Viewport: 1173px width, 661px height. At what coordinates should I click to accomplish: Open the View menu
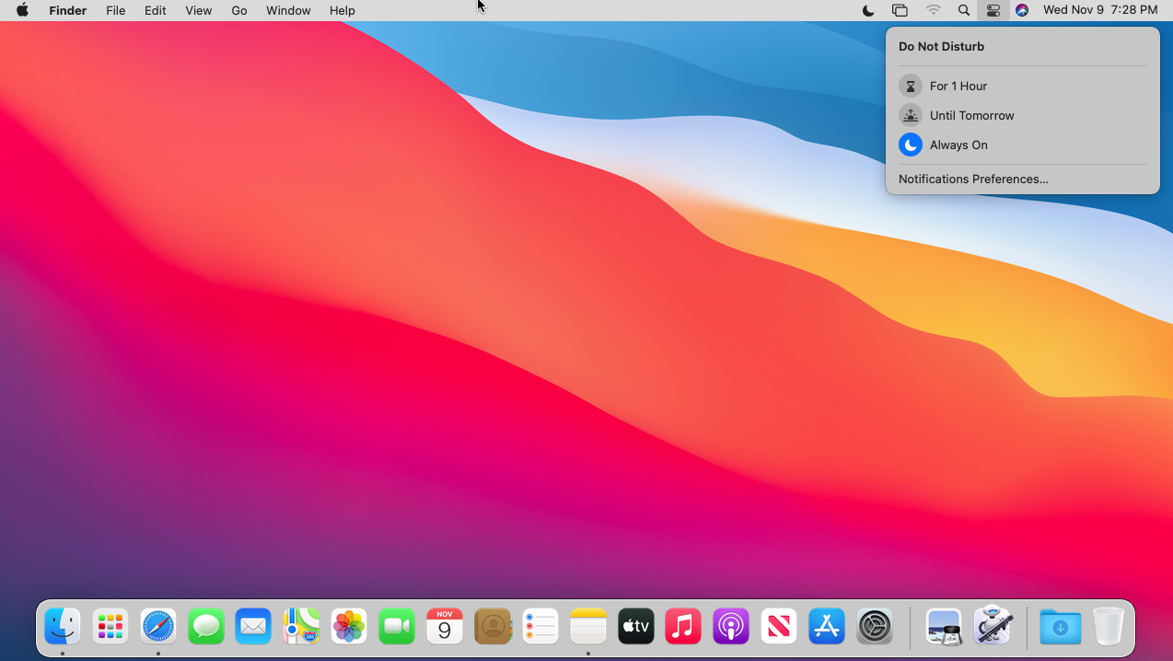pyautogui.click(x=198, y=10)
